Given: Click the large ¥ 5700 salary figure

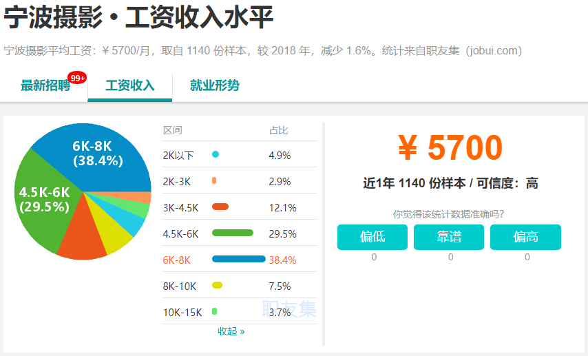Looking at the screenshot, I should [x=450, y=147].
